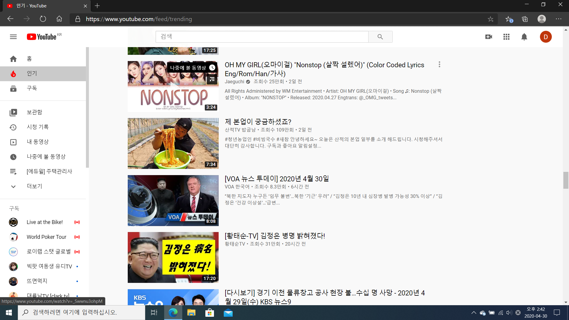Expand the sidebar with 더보기
This screenshot has width=569, height=320.
click(x=43, y=186)
